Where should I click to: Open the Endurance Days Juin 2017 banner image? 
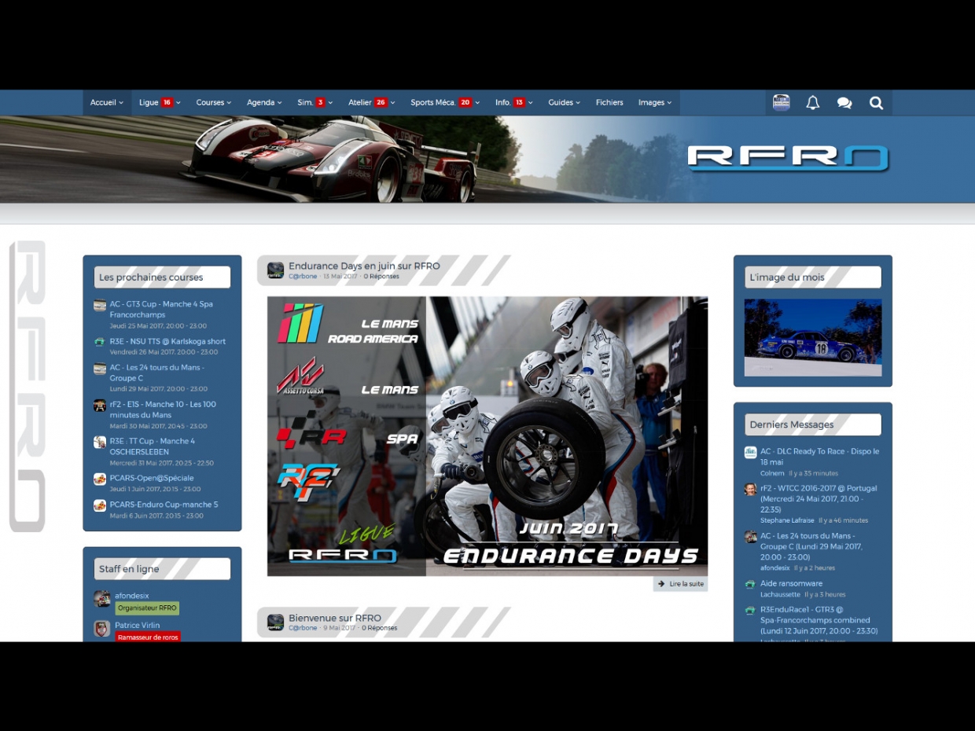(487, 436)
